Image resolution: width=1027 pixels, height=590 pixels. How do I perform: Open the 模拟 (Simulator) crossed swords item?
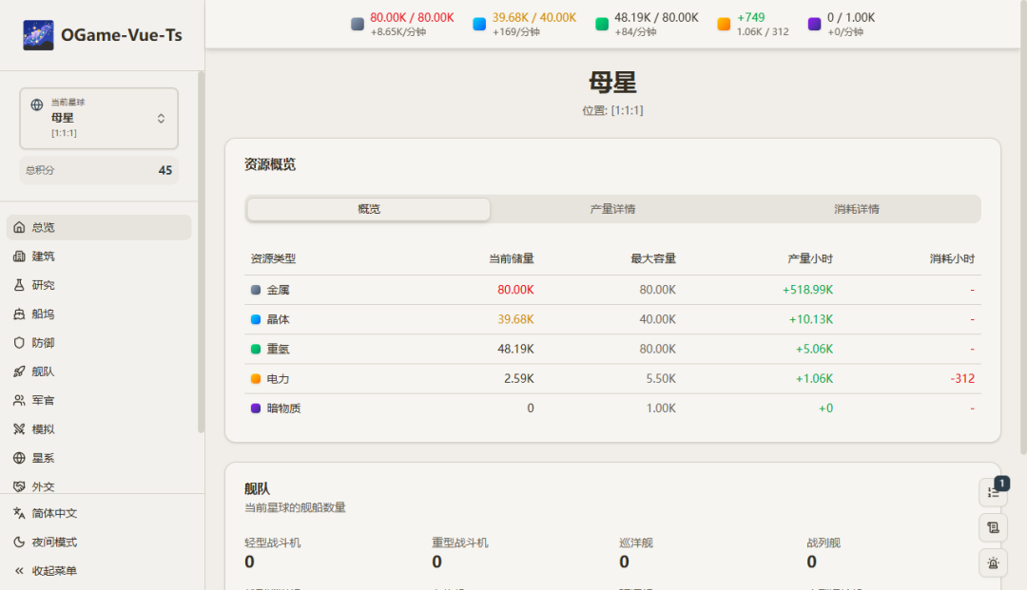coord(19,429)
